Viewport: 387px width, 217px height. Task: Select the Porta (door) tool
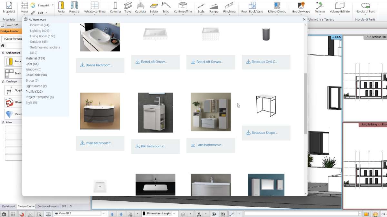(61, 7)
